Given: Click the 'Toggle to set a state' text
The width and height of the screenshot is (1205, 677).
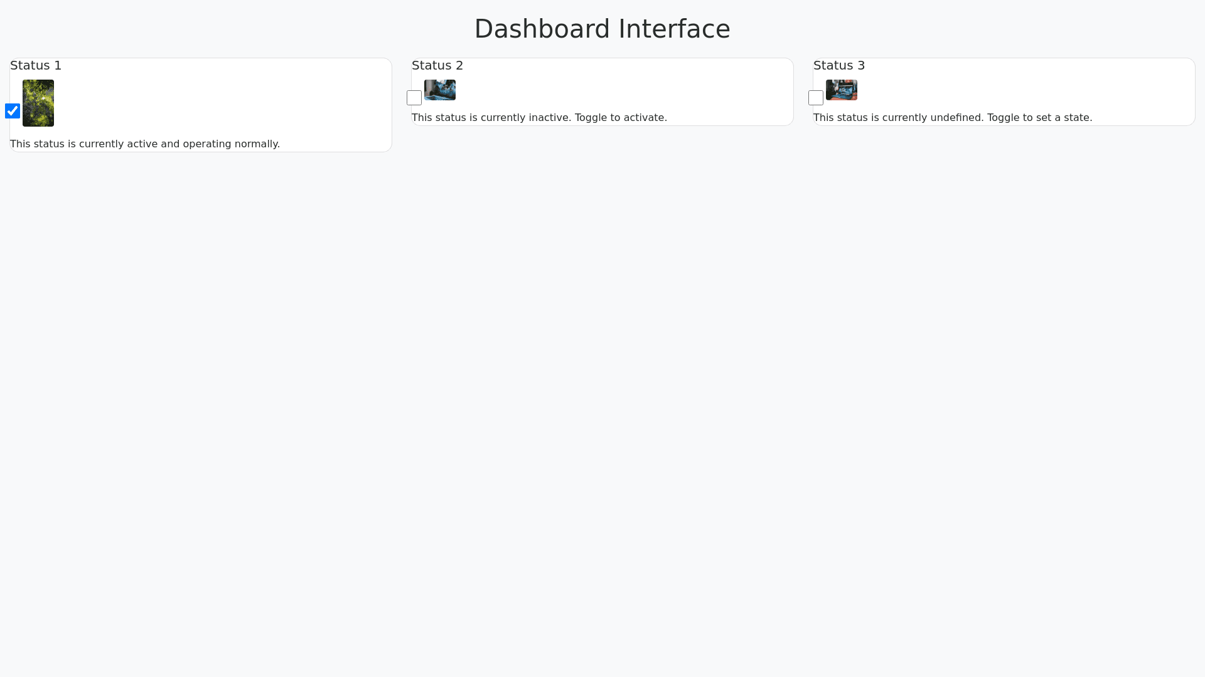Looking at the screenshot, I should pyautogui.click(x=1039, y=118).
